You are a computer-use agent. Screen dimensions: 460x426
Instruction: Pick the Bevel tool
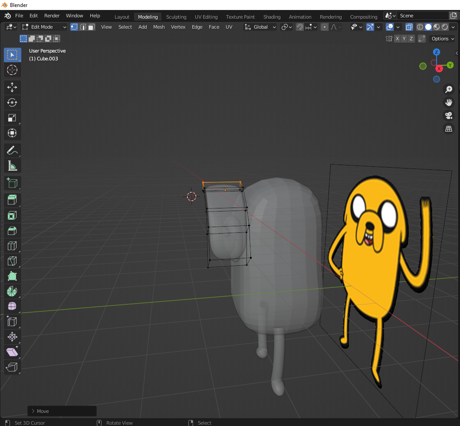pos(12,231)
